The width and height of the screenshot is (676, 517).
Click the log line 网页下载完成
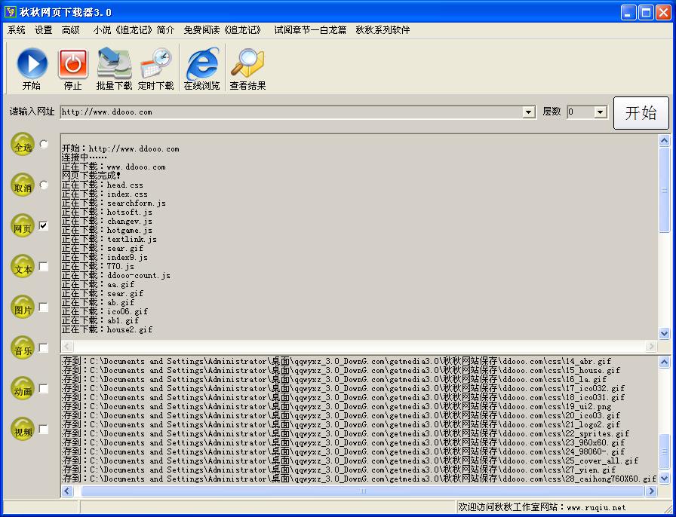point(91,176)
